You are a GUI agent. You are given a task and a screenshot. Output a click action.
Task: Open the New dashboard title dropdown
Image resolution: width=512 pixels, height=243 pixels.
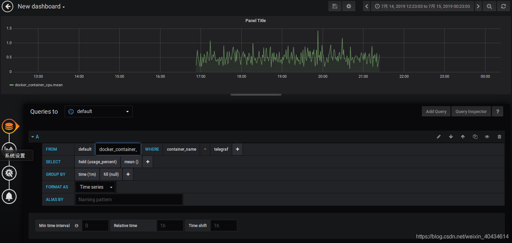tap(41, 6)
